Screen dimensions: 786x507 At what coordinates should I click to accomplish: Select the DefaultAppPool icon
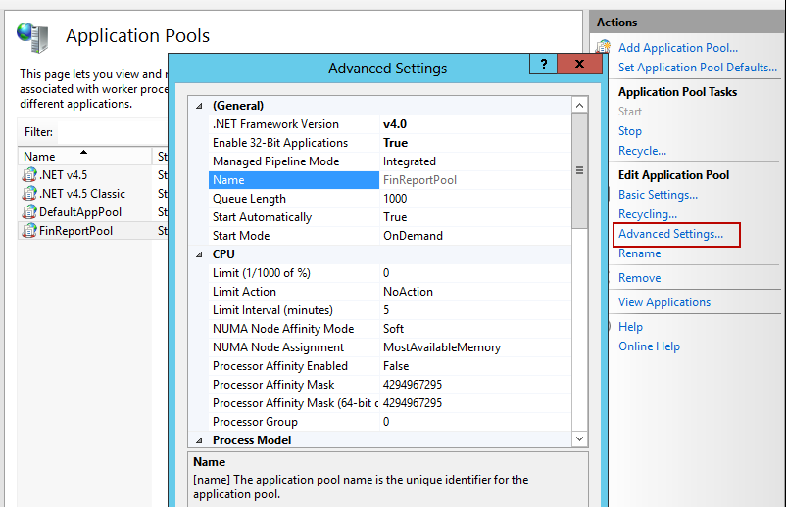[29, 212]
